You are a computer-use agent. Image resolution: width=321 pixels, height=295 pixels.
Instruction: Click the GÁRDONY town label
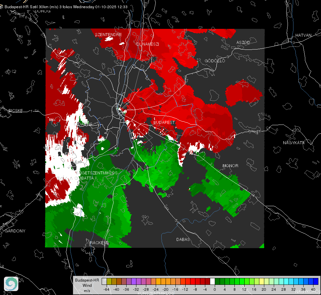coord(15,231)
